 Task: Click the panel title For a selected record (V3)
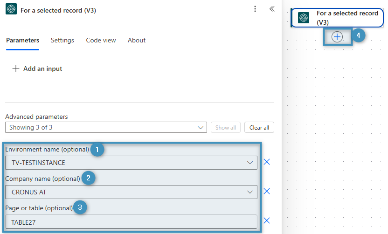click(x=58, y=10)
